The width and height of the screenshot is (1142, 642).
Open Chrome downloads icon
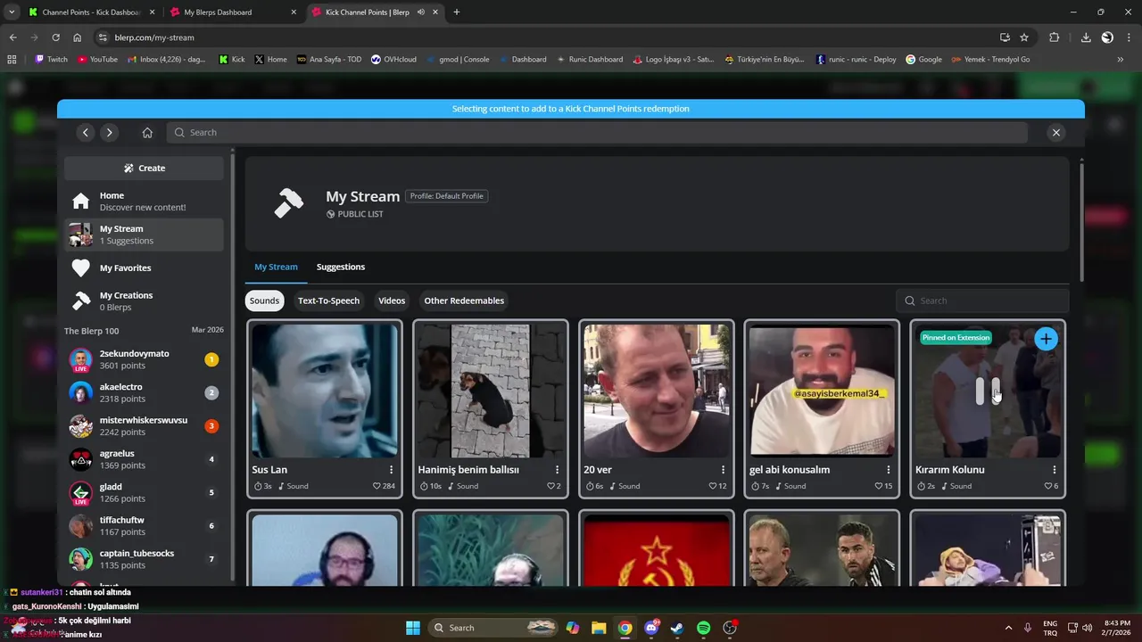pyautogui.click(x=1086, y=37)
